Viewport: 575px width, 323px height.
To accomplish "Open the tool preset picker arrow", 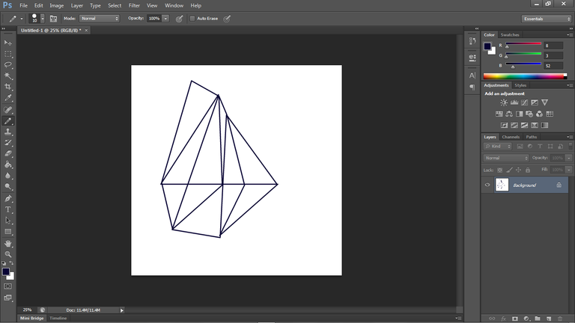I will (22, 18).
